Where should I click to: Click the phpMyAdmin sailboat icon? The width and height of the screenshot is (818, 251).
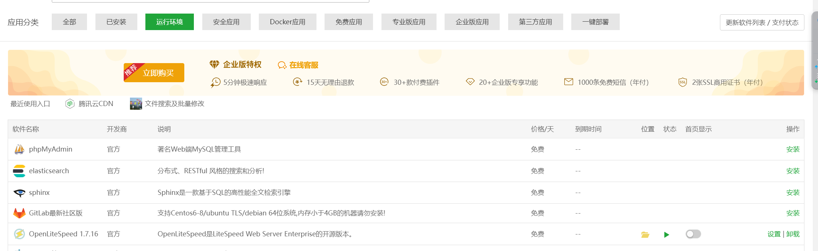[19, 149]
